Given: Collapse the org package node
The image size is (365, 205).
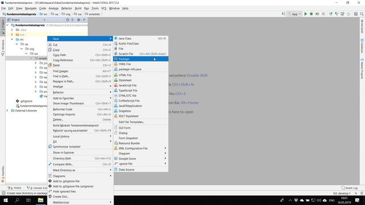Looking at the screenshot, I should coord(22,49).
